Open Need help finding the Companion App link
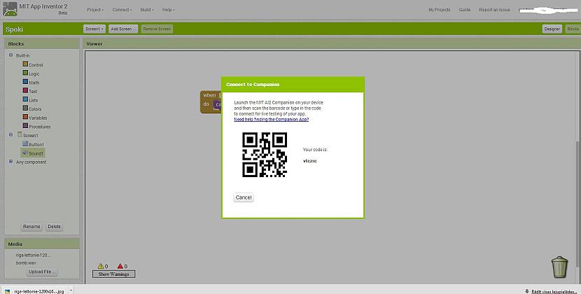 point(271,120)
